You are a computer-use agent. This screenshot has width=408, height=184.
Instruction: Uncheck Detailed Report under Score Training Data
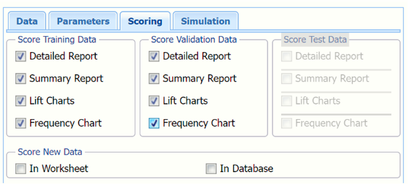(20, 56)
